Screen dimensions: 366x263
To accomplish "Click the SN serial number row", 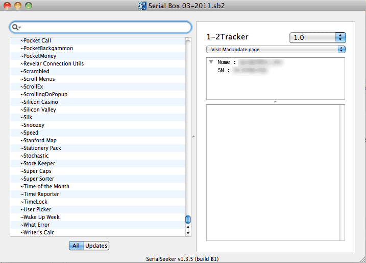I will click(276, 70).
